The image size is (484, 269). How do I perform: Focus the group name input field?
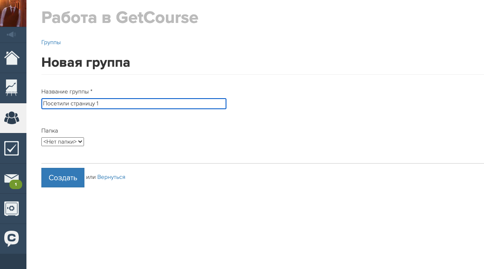[x=133, y=104]
